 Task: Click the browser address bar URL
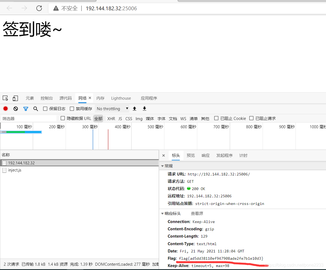point(111,8)
